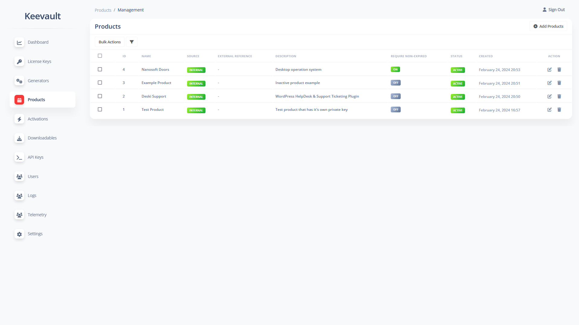Select the Test Product row checkbox
Viewport: 579px width, 325px height.
coord(100,109)
